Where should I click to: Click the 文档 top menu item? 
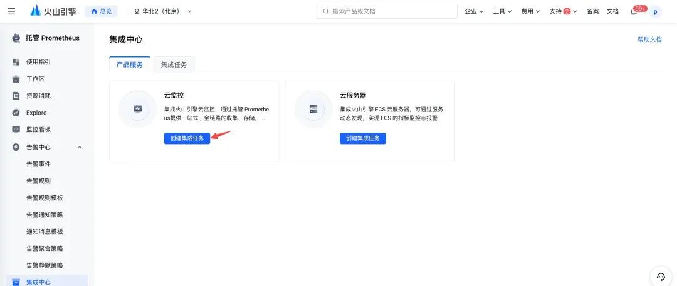click(612, 11)
